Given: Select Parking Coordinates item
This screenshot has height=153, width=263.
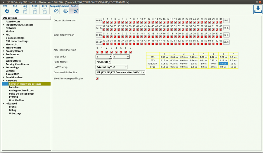Looking at the screenshot, I should (x=17, y=64).
